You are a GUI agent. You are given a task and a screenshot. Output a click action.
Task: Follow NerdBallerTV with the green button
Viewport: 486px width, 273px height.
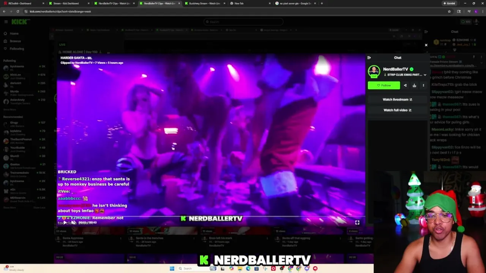pos(383,85)
